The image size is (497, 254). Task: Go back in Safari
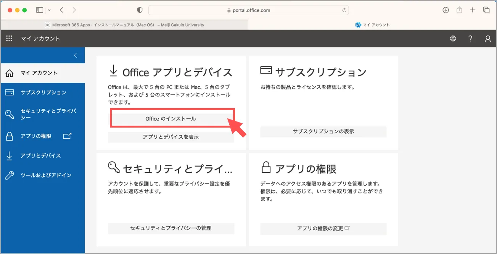tap(62, 10)
